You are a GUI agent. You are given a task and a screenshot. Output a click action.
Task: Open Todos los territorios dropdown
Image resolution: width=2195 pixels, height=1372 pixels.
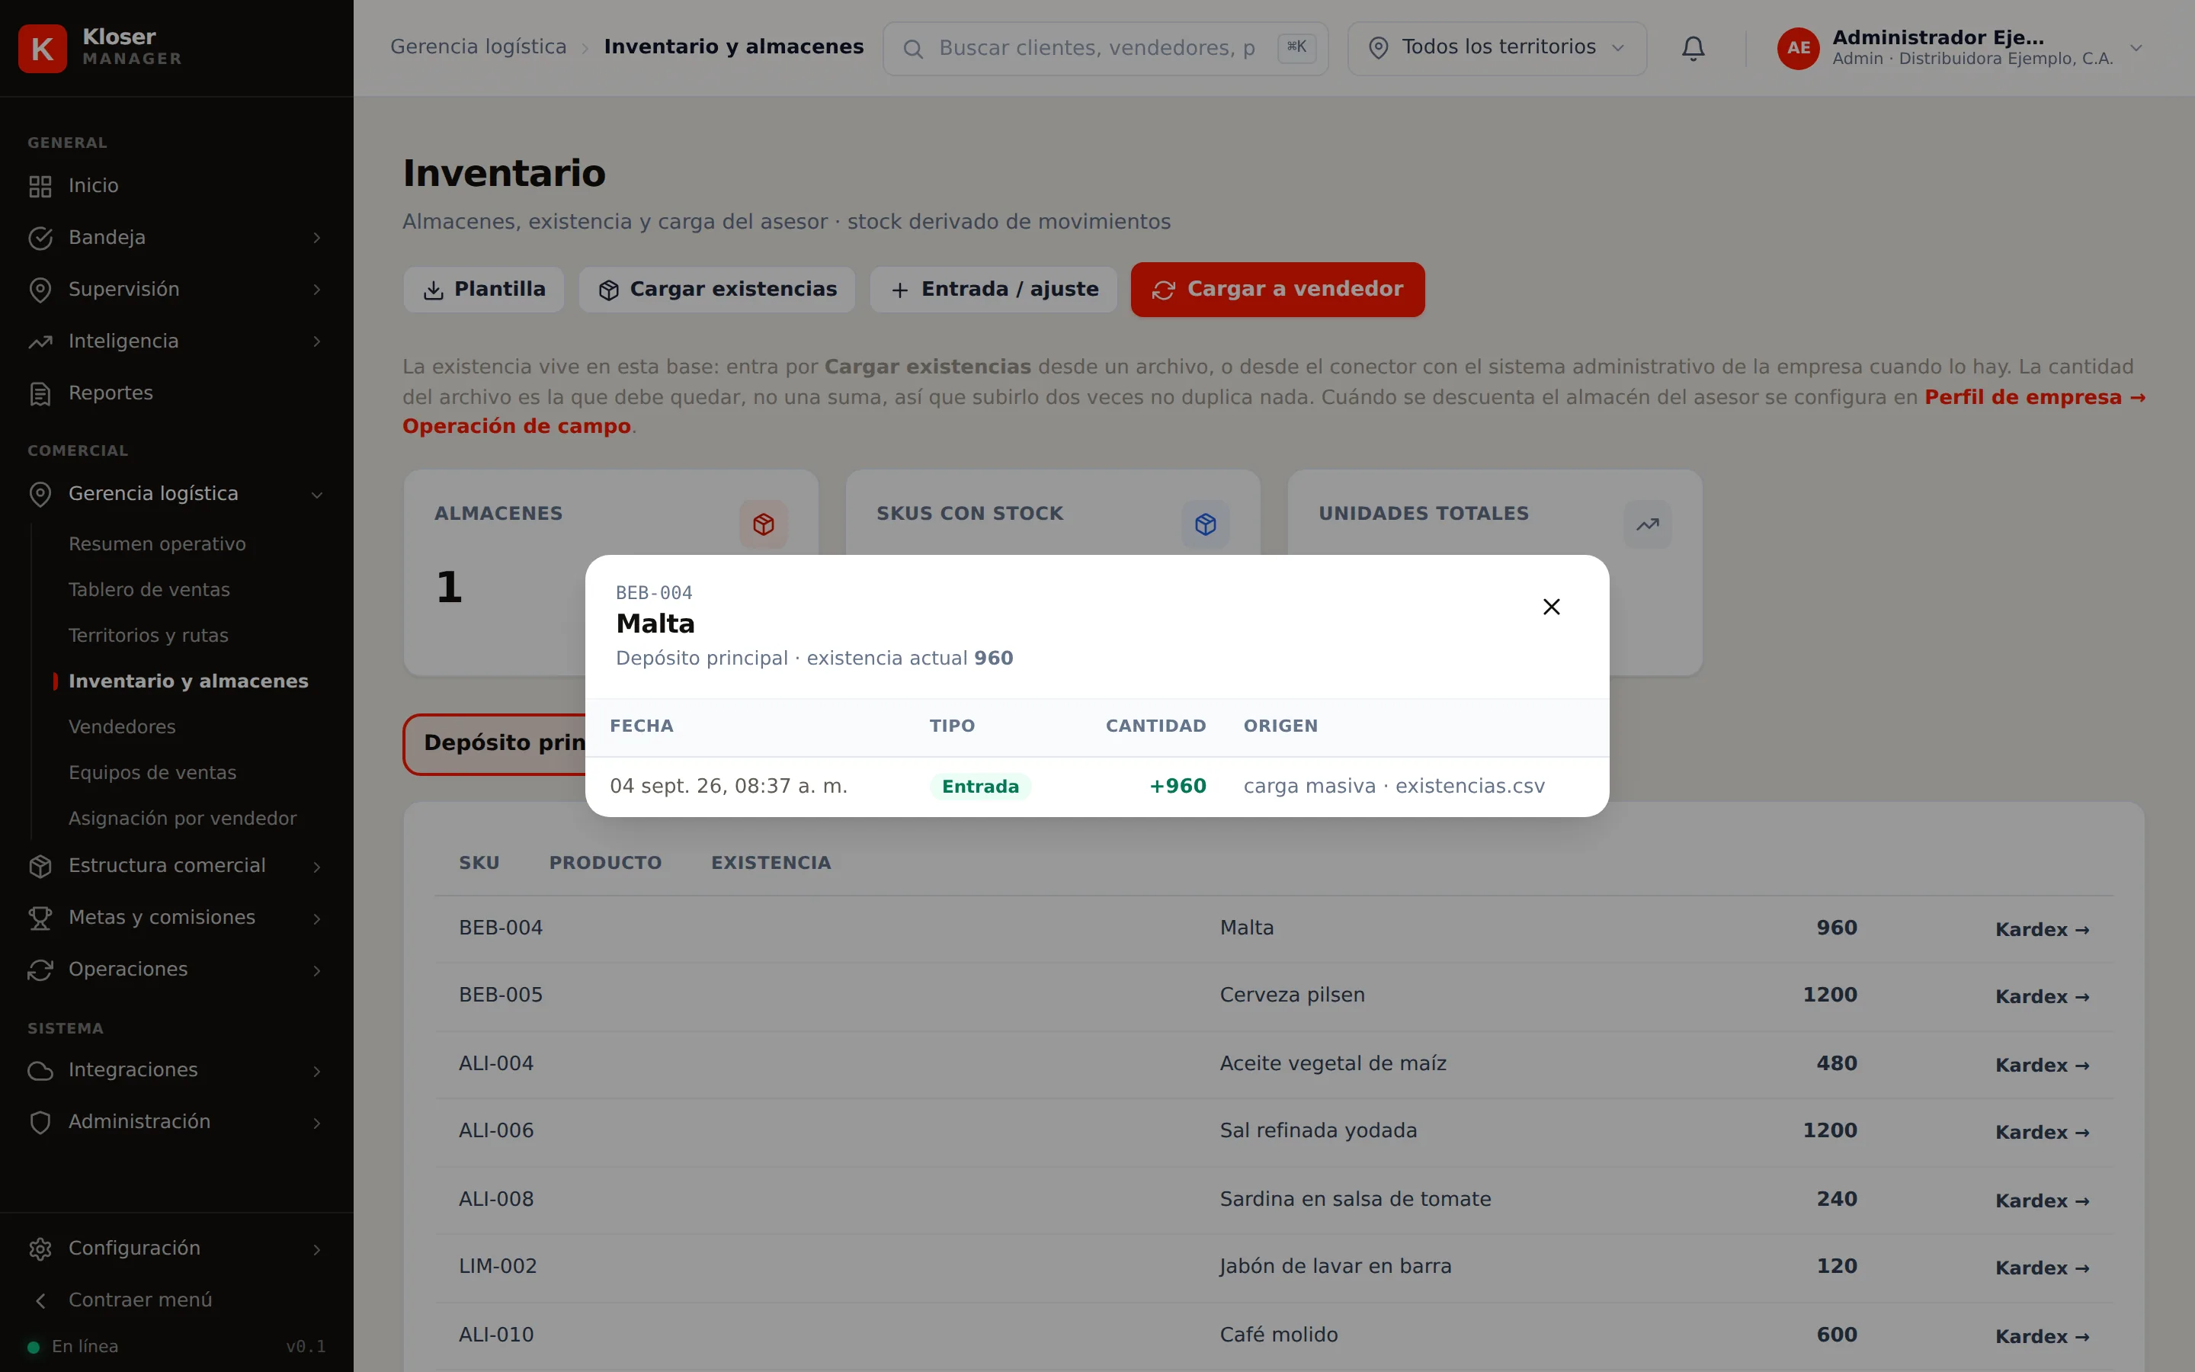(1497, 48)
